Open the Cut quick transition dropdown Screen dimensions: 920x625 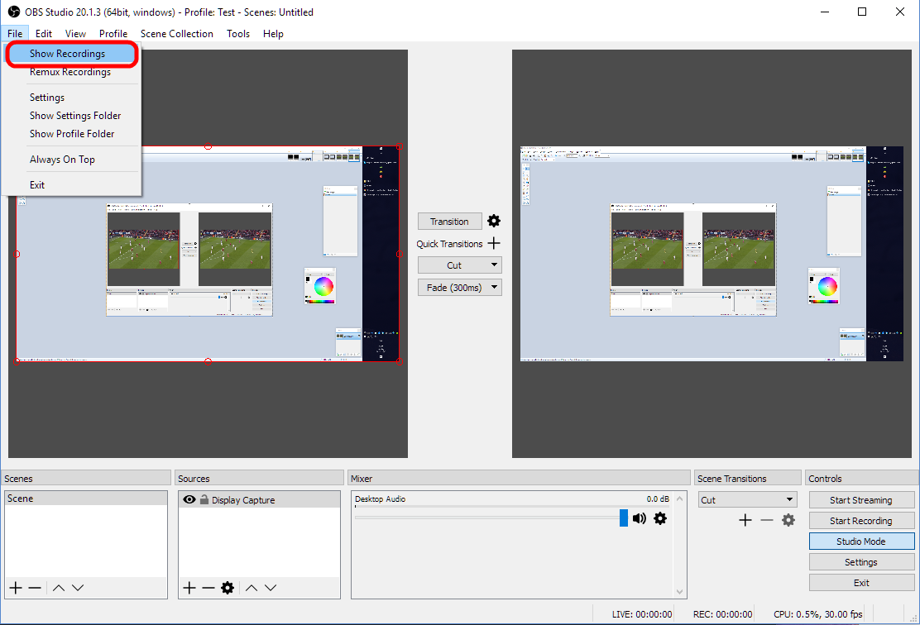459,265
